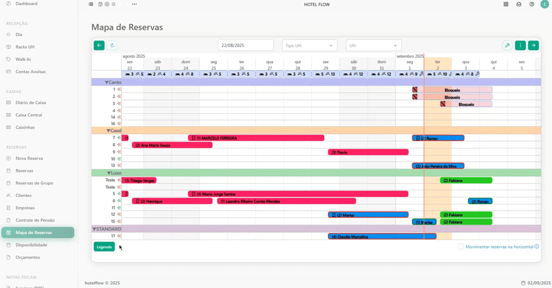Screen dimensions: 552x288
Task: Open Caixa Central in sidebar
Action: pos(28,115)
